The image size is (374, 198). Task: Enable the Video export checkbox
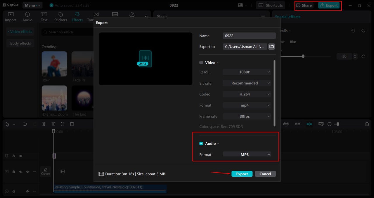pyautogui.click(x=201, y=62)
